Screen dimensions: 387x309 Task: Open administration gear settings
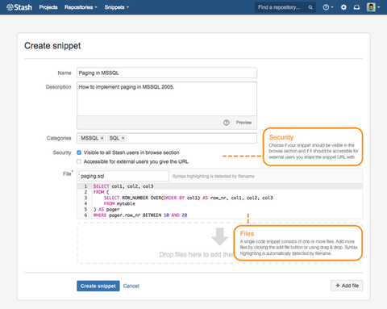(343, 7)
